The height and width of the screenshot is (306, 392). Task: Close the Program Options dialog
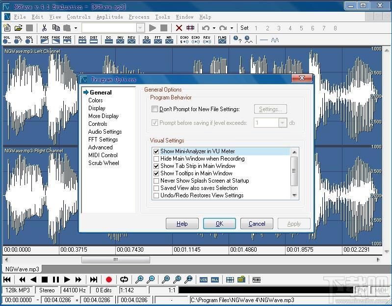302,78
